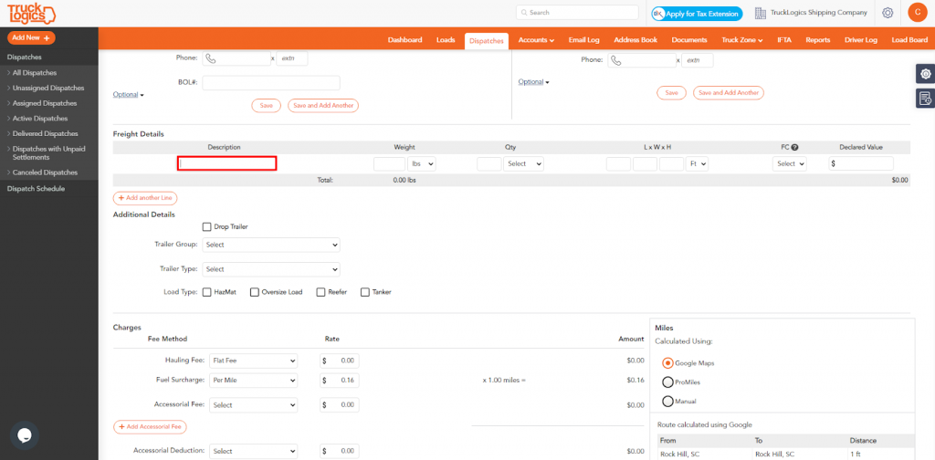Open the Loads tab
935x460 pixels.
click(446, 40)
